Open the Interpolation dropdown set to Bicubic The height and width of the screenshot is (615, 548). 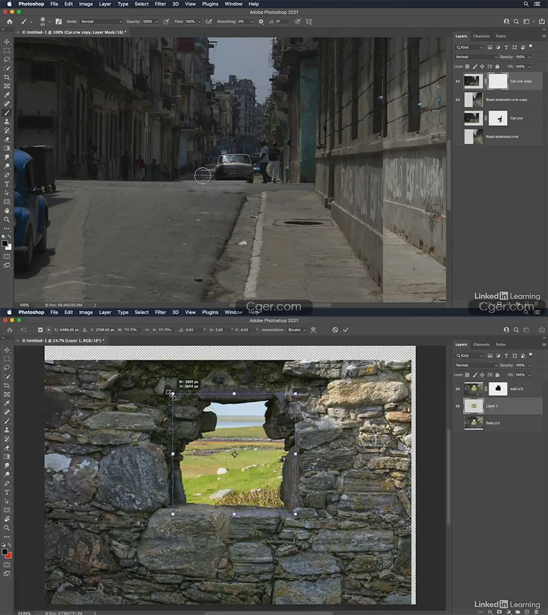click(297, 330)
